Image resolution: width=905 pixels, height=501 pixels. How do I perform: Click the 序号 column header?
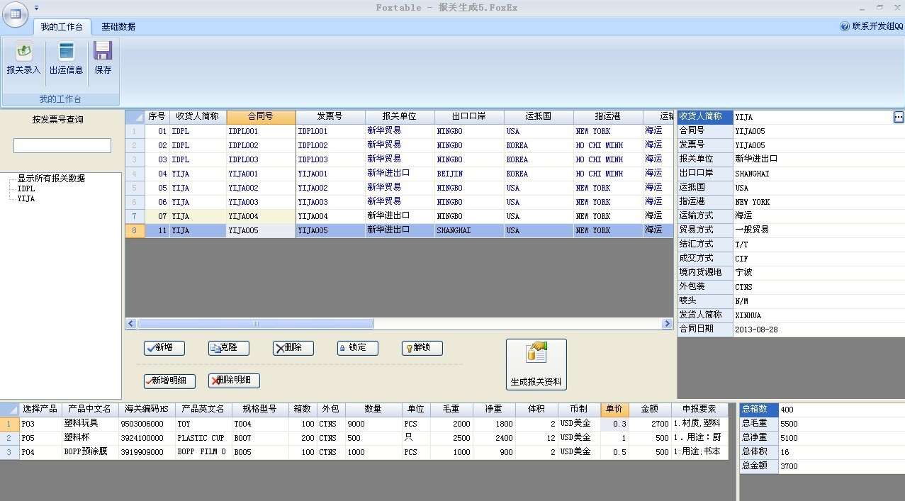pyautogui.click(x=157, y=117)
